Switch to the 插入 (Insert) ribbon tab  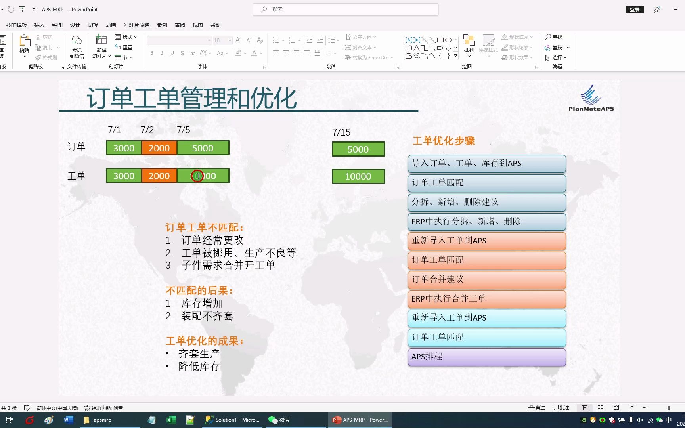(39, 25)
